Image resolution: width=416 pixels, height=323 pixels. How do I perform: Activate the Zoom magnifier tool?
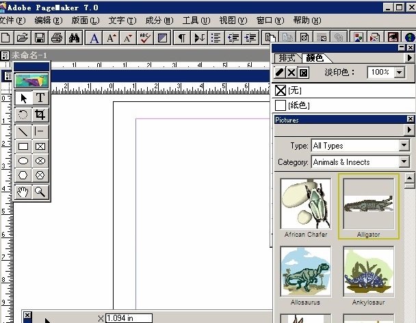point(40,192)
